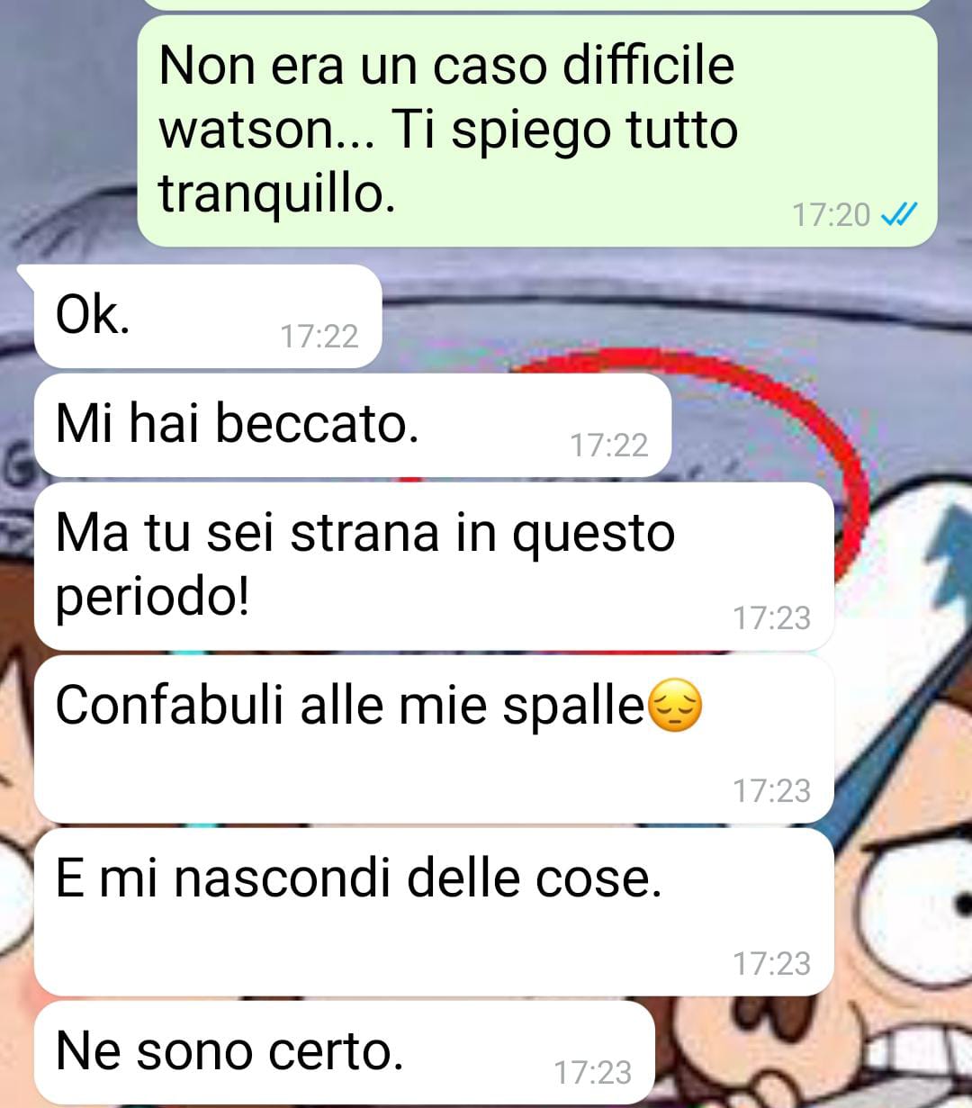Select the "Ne sono certo." message
972x1108 pixels.
point(344,1053)
